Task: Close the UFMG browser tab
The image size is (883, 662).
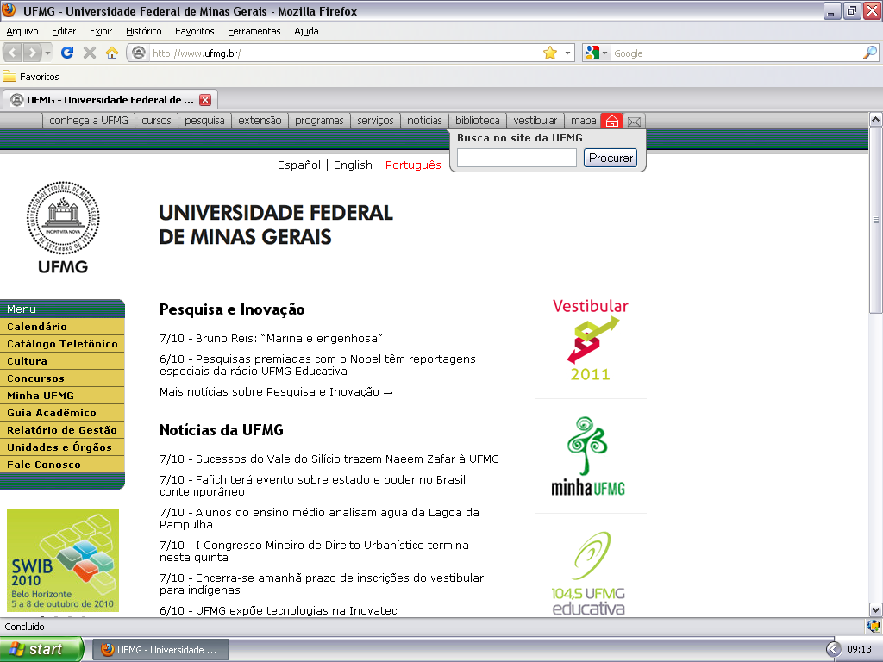Action: (204, 99)
